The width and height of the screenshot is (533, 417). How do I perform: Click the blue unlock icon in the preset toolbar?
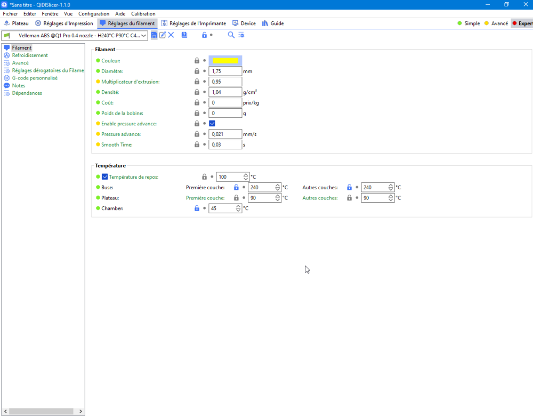click(x=204, y=35)
